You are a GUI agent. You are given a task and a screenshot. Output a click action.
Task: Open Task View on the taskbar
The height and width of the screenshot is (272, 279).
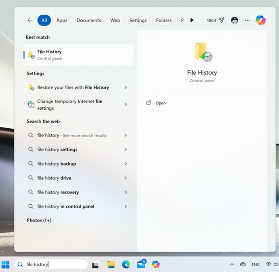[96, 265]
